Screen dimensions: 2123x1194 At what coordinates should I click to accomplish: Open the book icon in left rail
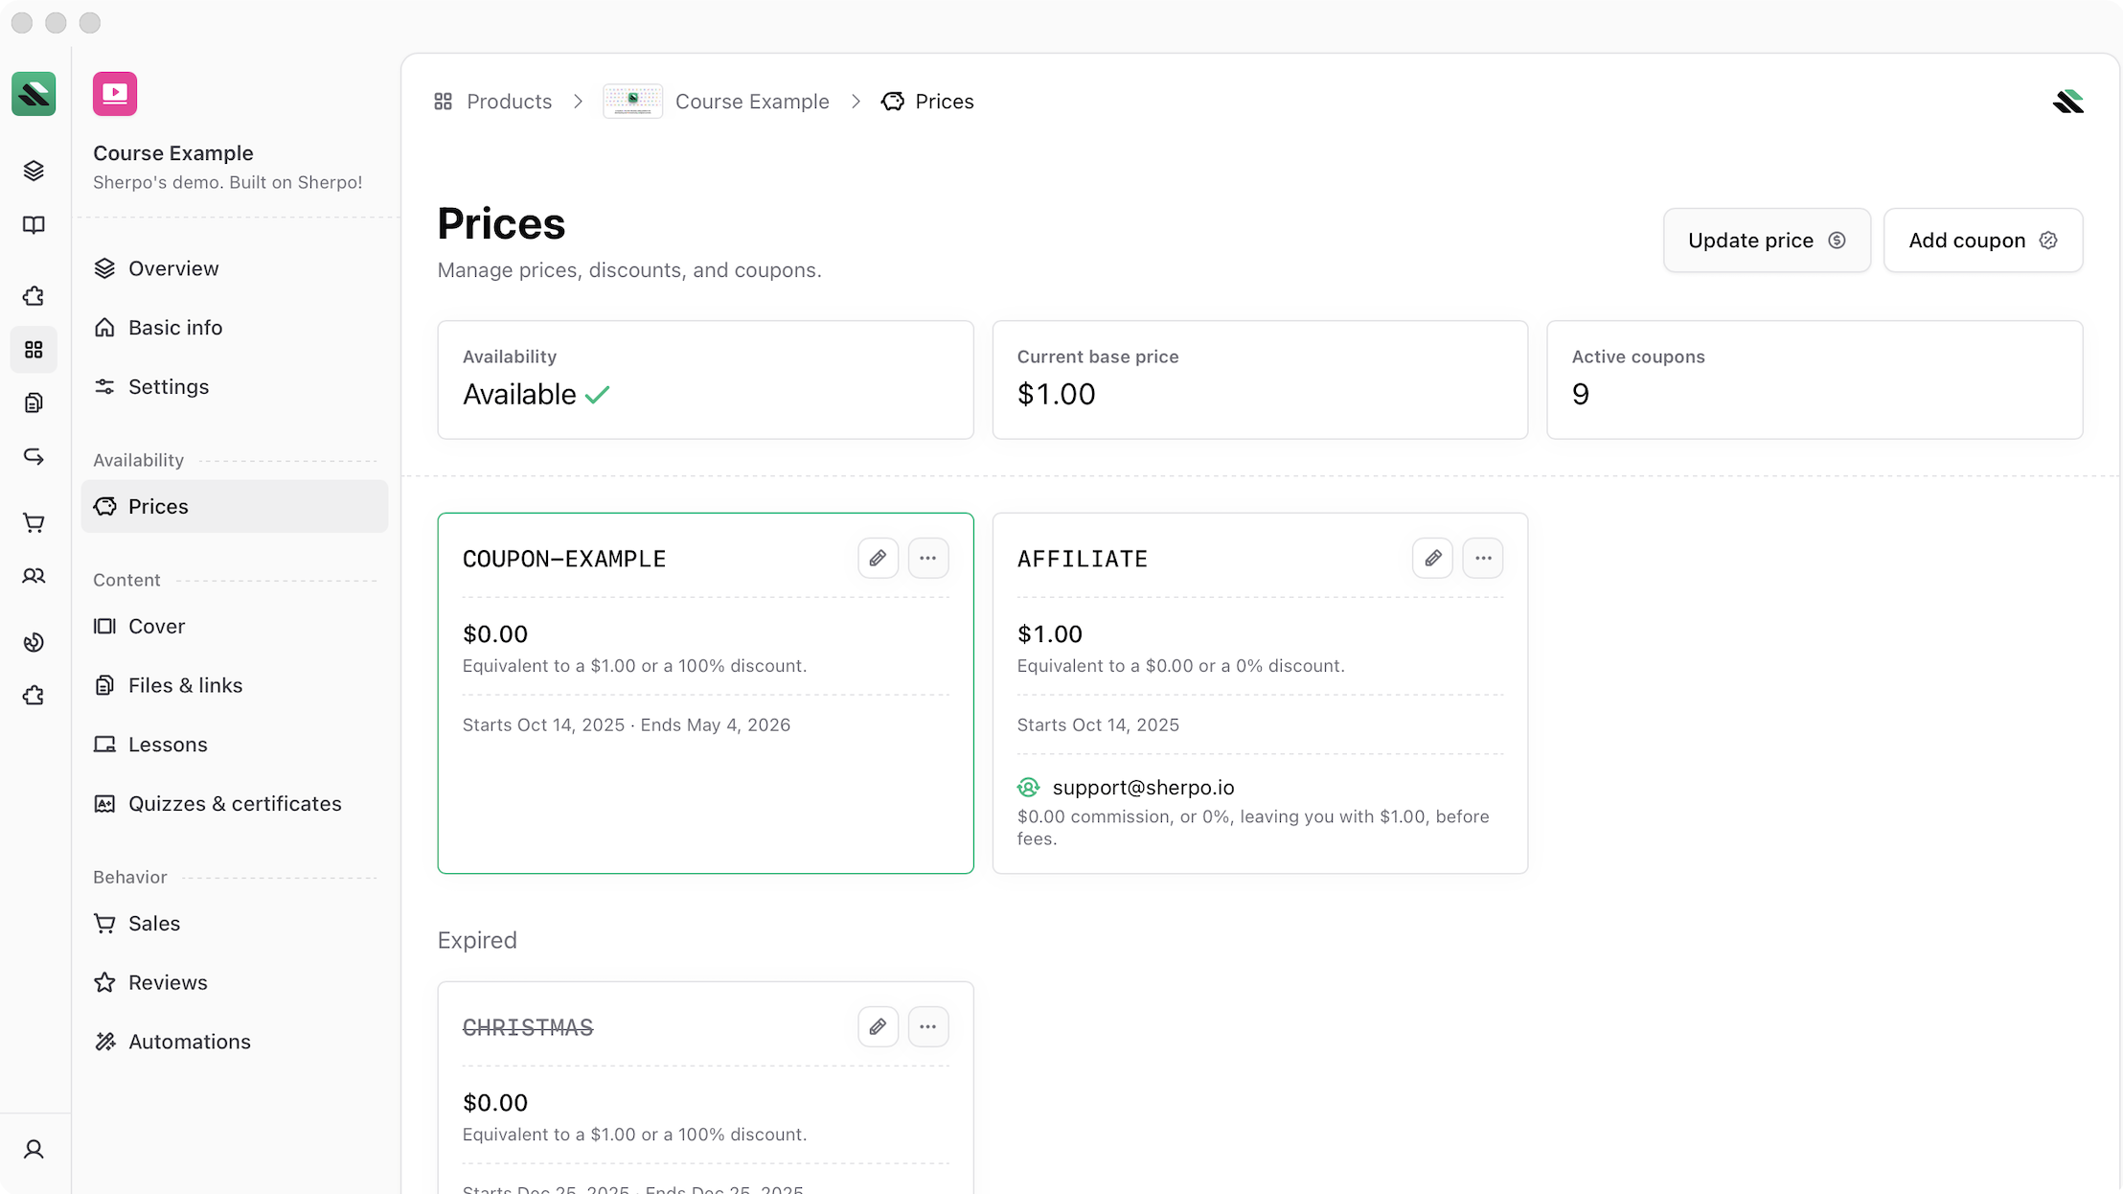[x=34, y=225]
